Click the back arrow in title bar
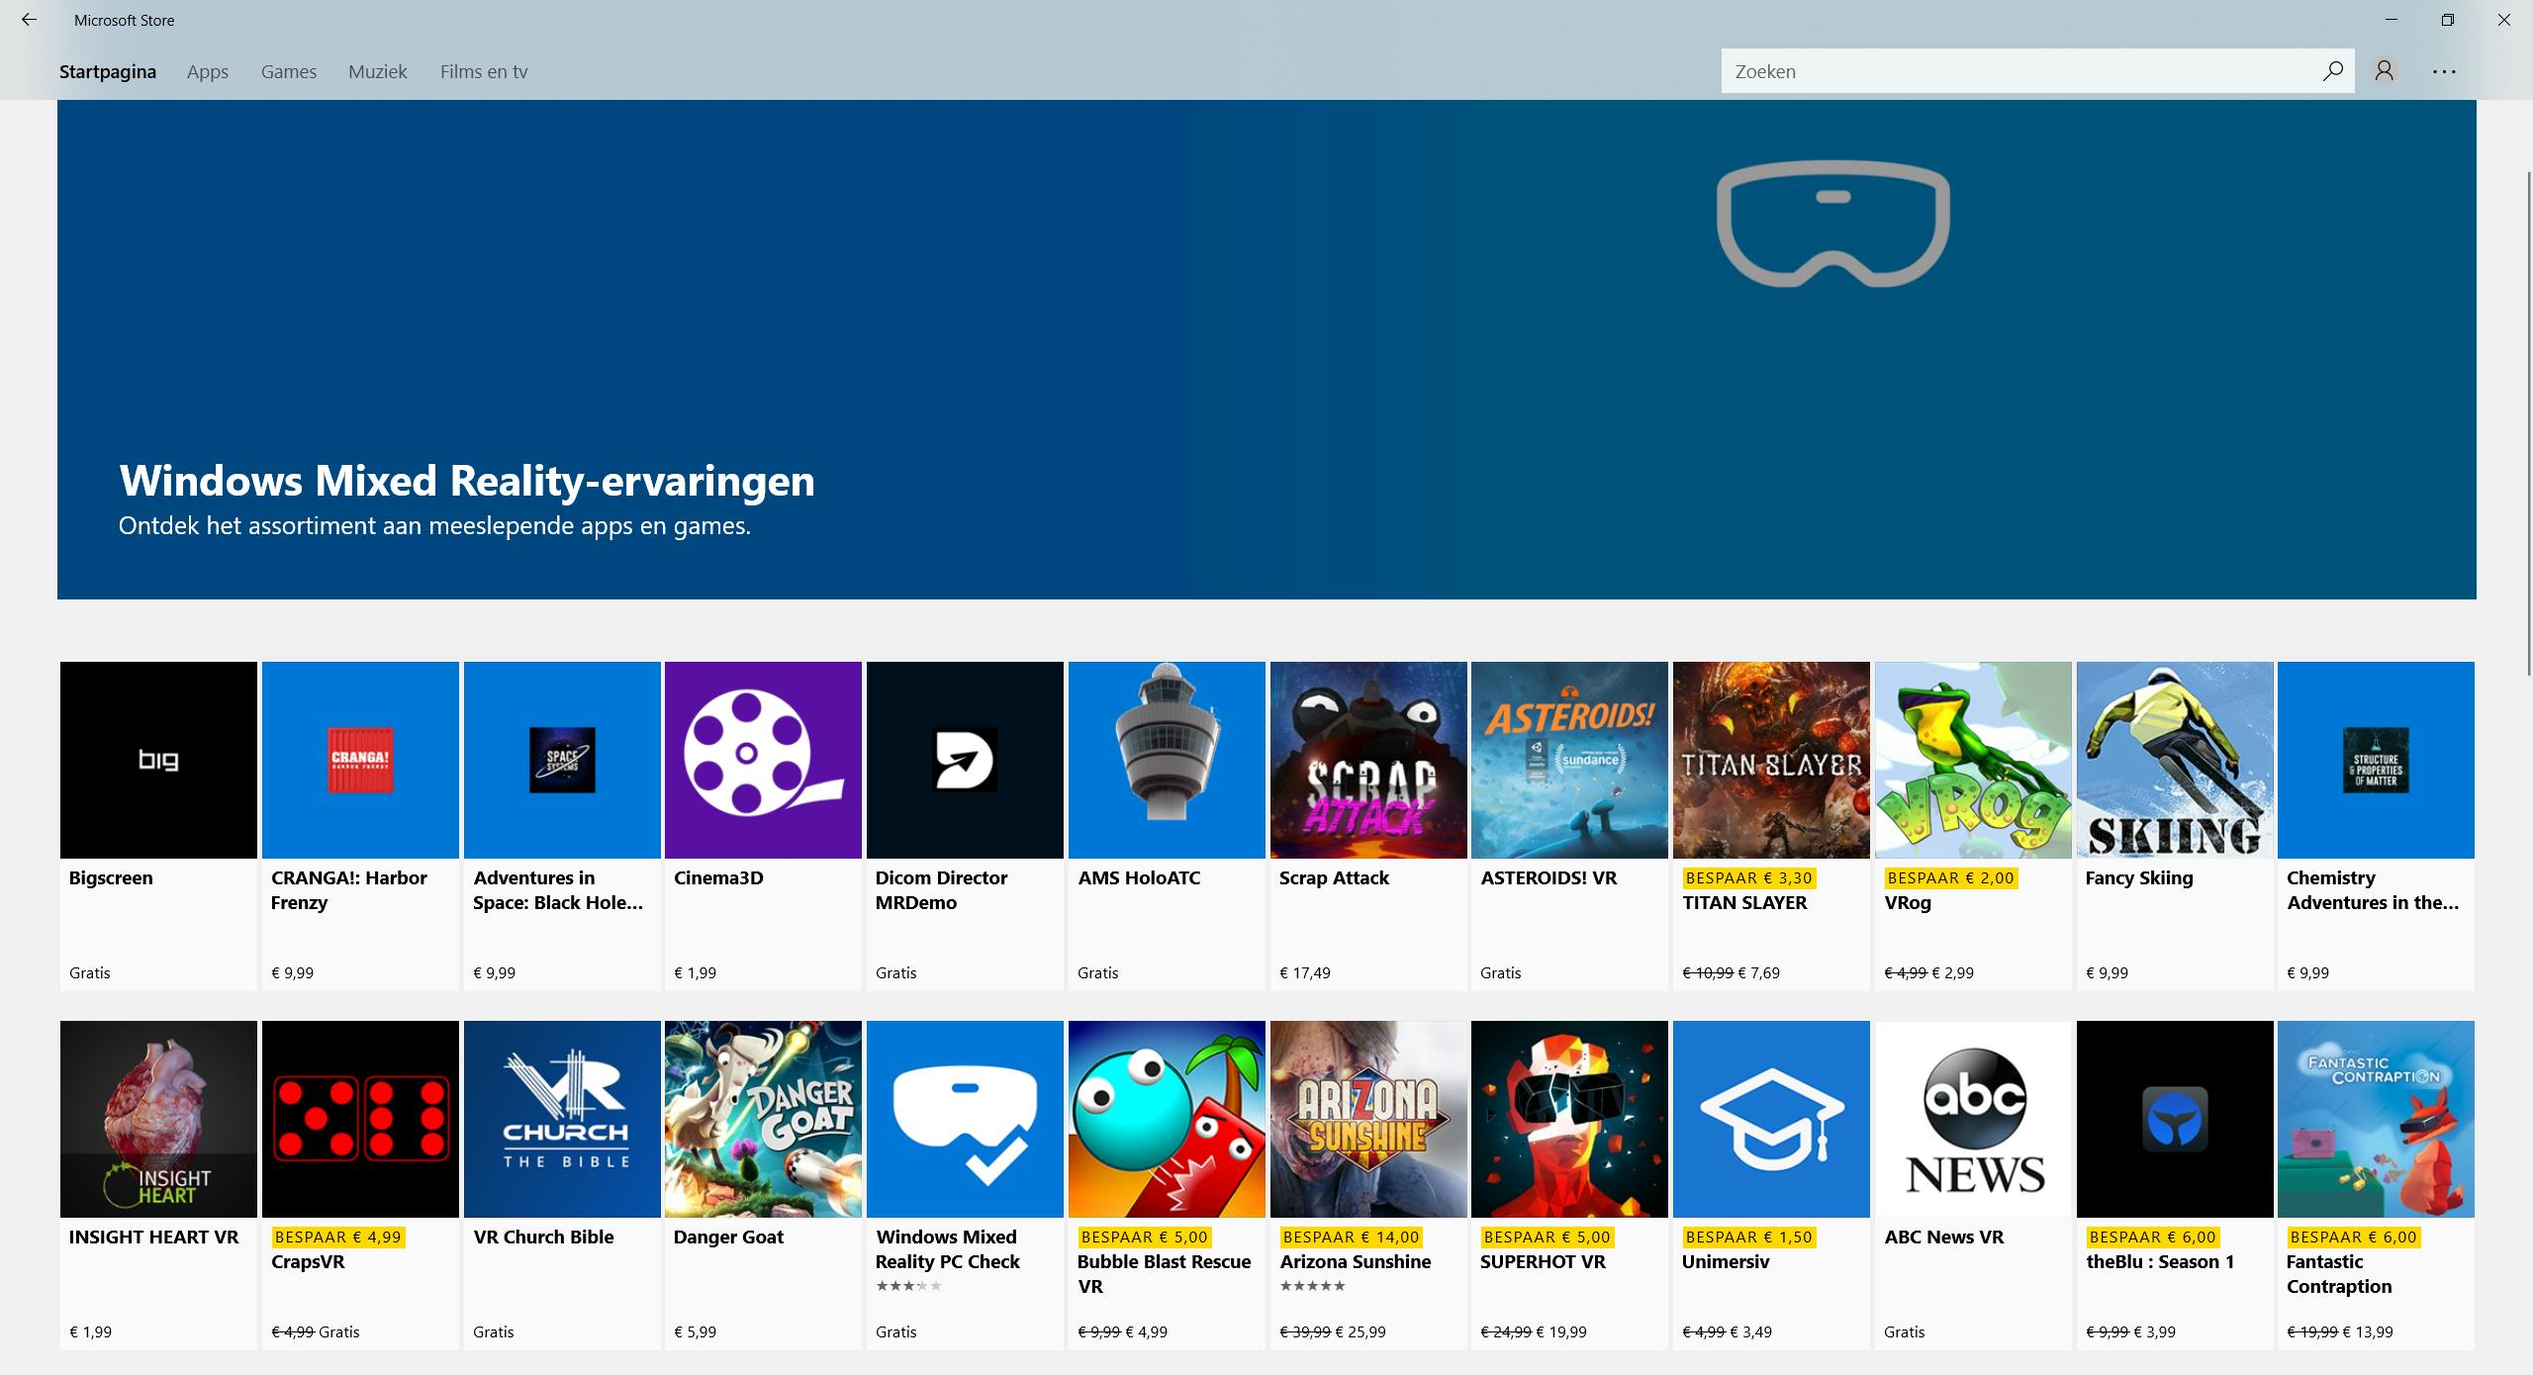Screen dimensions: 2533x1375 (x=29, y=20)
